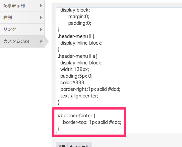Image resolution: width=182 pixels, height=147 pixels.
Task: Place cursor on the #bottom-footer selector line
Action: (x=77, y=116)
